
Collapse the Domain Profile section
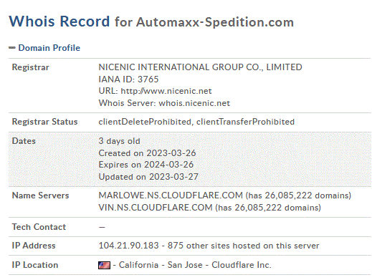click(x=12, y=48)
